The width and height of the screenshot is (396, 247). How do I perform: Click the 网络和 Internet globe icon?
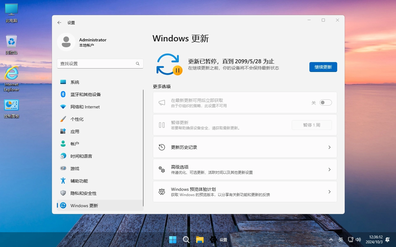63,107
